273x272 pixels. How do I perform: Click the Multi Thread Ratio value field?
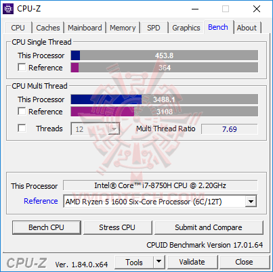point(230,129)
